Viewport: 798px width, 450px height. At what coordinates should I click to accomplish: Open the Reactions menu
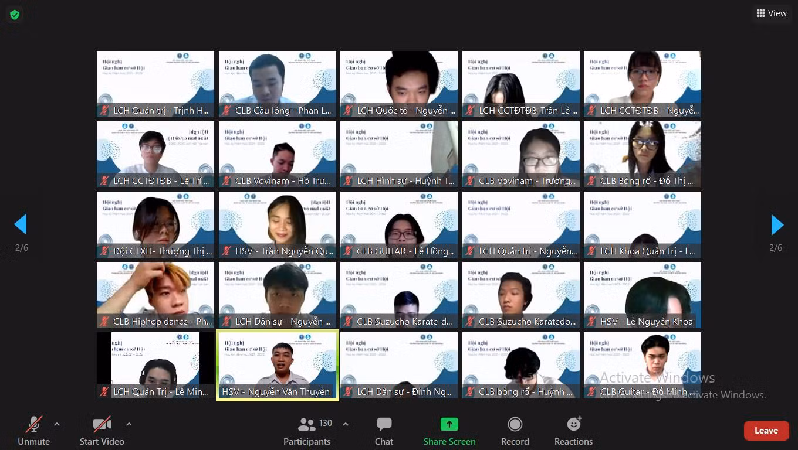[x=574, y=431]
